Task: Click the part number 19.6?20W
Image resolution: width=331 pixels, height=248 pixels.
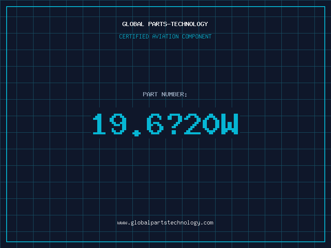Action: coord(165,124)
